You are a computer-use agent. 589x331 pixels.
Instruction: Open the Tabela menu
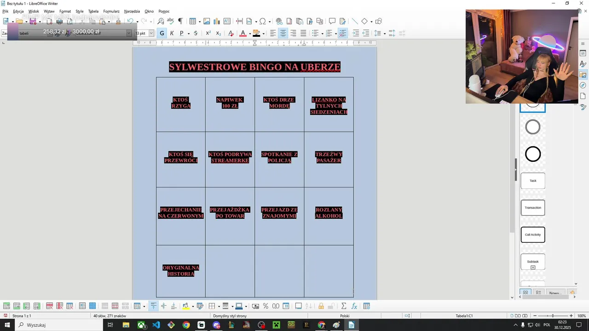click(x=93, y=11)
